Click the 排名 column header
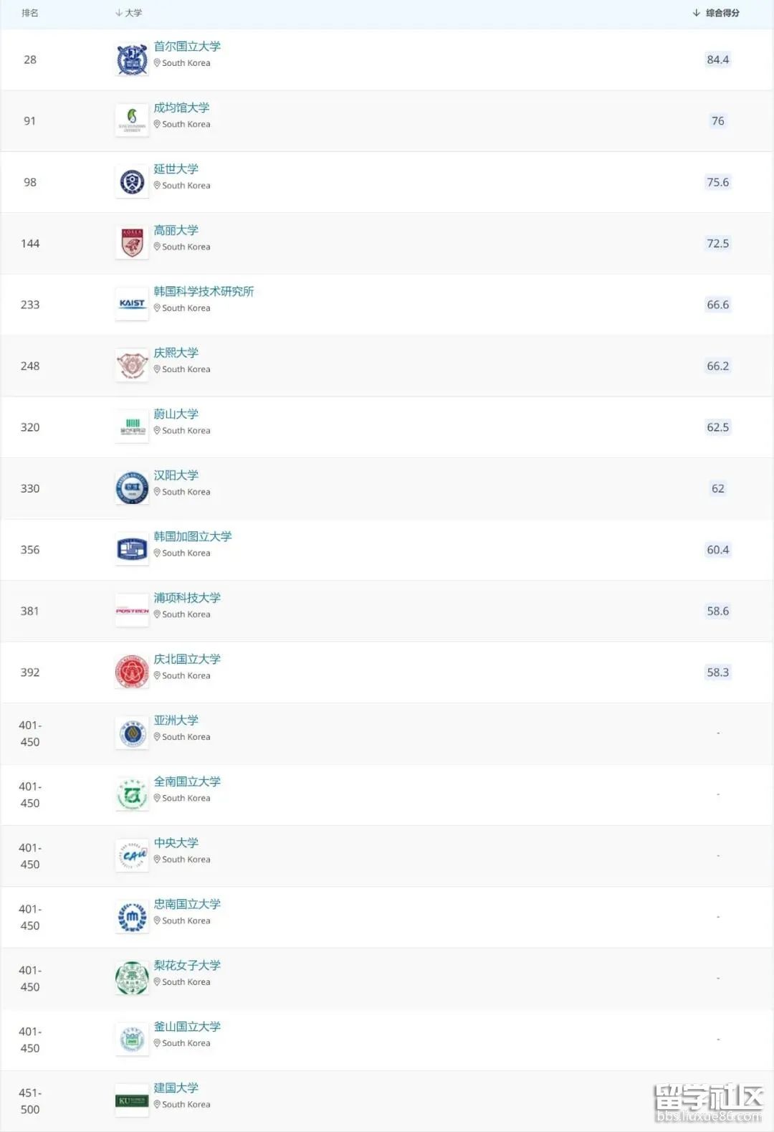The image size is (774, 1132). [30, 13]
